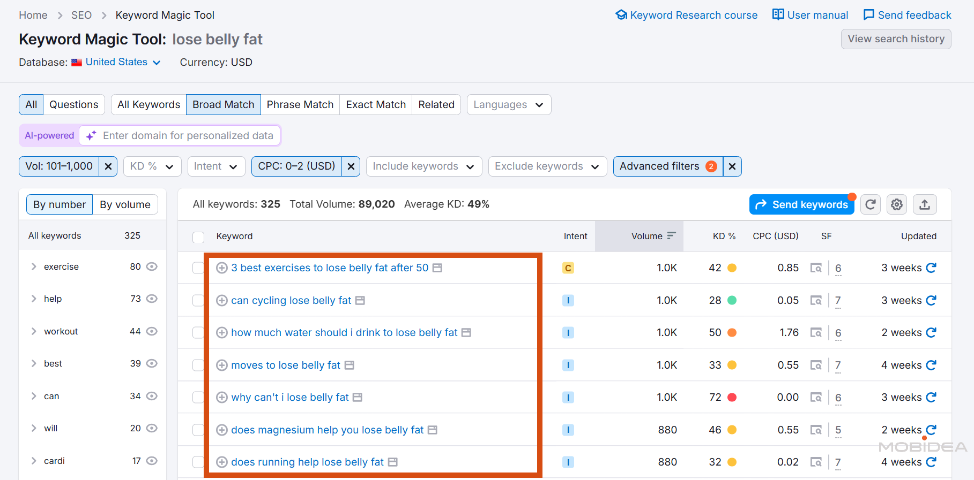Open the Intent filter dropdown

coord(216,166)
